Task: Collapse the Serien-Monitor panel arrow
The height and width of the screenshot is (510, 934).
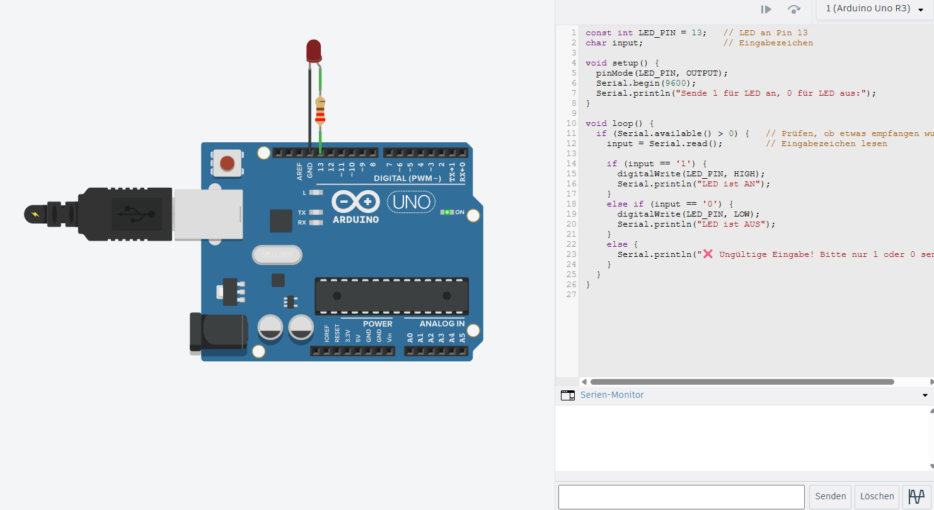Action: click(x=925, y=395)
